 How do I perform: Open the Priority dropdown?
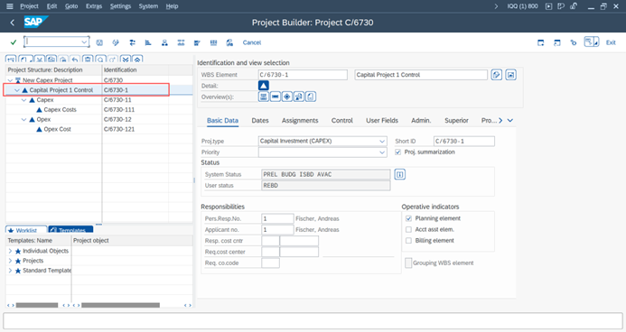[x=382, y=152]
